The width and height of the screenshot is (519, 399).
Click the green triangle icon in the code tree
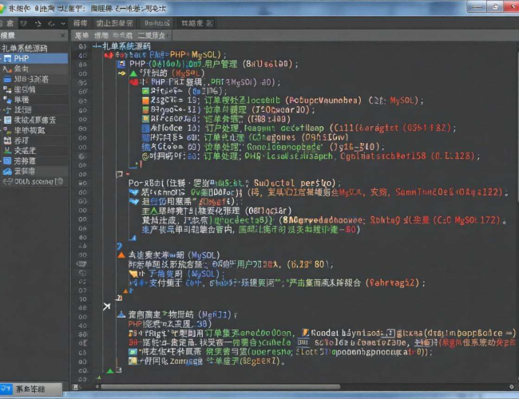133,73
